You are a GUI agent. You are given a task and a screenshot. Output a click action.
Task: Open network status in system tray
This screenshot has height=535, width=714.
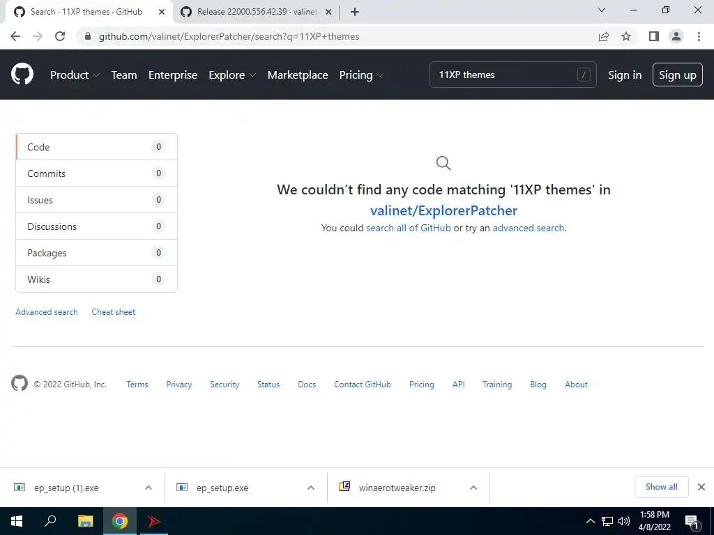click(x=607, y=521)
